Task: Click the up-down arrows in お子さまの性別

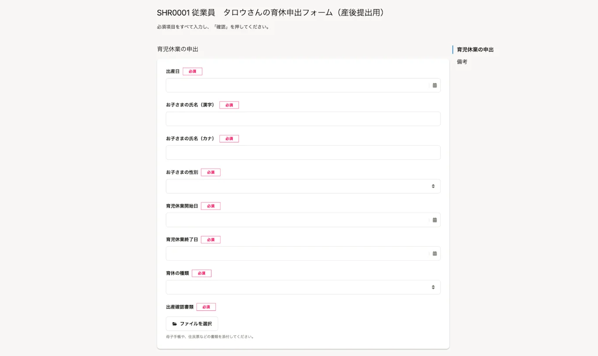Action: pyautogui.click(x=433, y=186)
